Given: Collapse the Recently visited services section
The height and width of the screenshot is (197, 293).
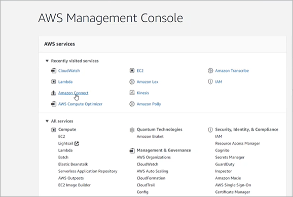Looking at the screenshot, I should click(47, 61).
